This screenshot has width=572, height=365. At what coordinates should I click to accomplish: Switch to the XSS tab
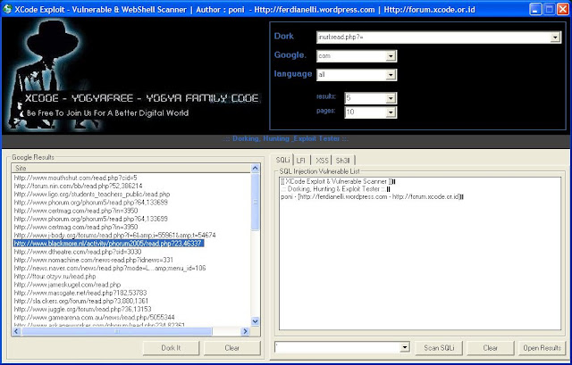[x=322, y=161]
